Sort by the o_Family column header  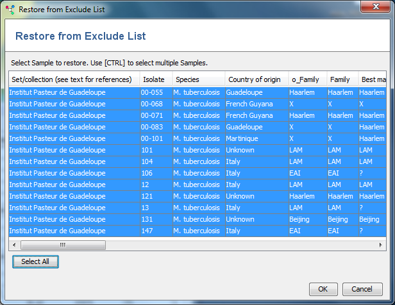click(x=305, y=79)
